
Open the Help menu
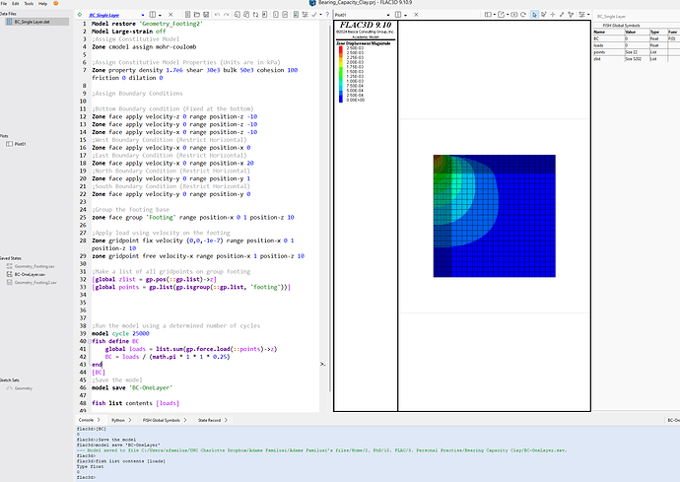pyautogui.click(x=42, y=4)
